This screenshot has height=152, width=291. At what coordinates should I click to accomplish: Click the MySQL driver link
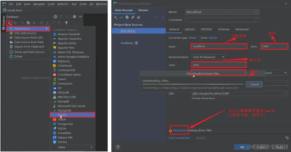pyautogui.click(x=213, y=38)
